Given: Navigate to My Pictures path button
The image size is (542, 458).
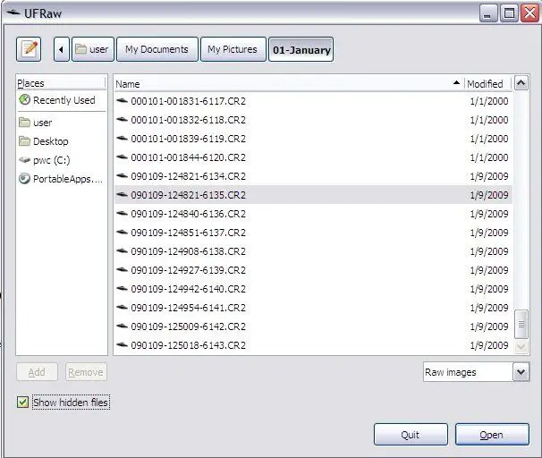Looking at the screenshot, I should (233, 49).
